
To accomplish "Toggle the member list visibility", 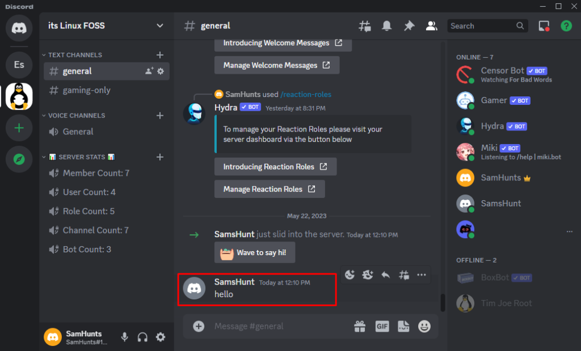I will [x=431, y=26].
